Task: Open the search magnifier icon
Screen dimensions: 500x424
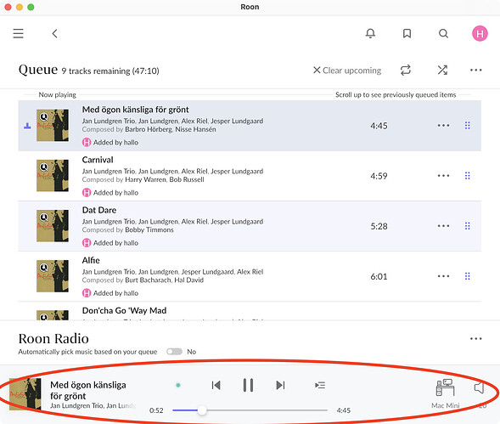Action: click(443, 33)
